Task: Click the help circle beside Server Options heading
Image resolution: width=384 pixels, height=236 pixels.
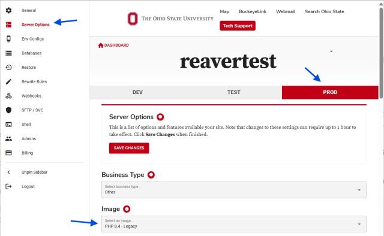Action: pos(160,117)
